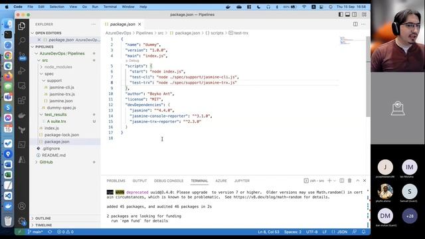Open the Selection menu in menu bar
Screen dimensions: 425x239
pos(56,7)
